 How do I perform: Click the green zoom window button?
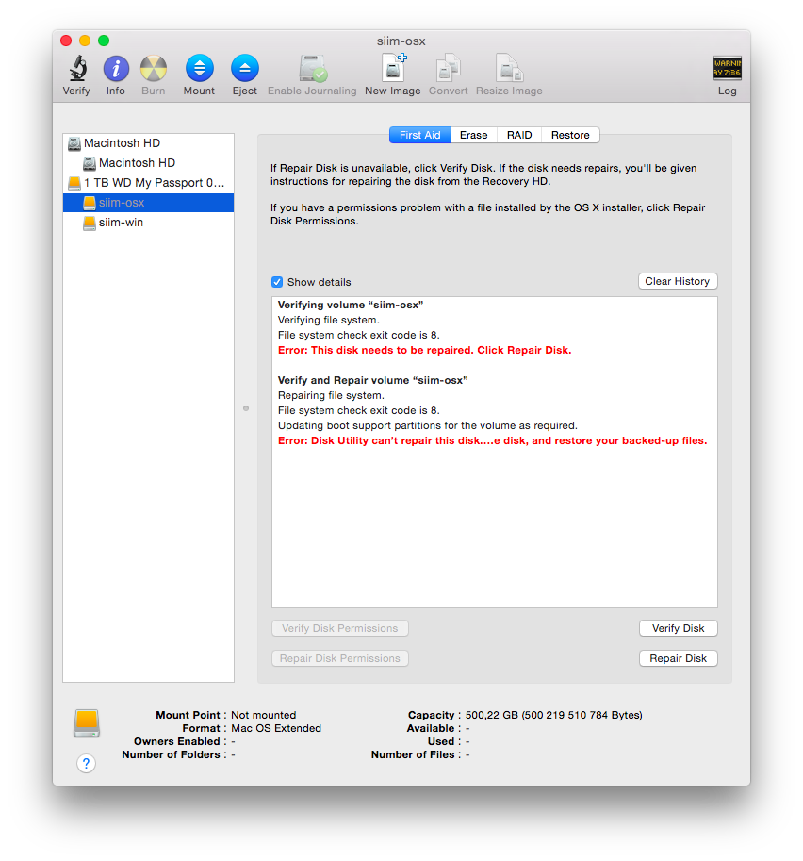click(x=104, y=41)
